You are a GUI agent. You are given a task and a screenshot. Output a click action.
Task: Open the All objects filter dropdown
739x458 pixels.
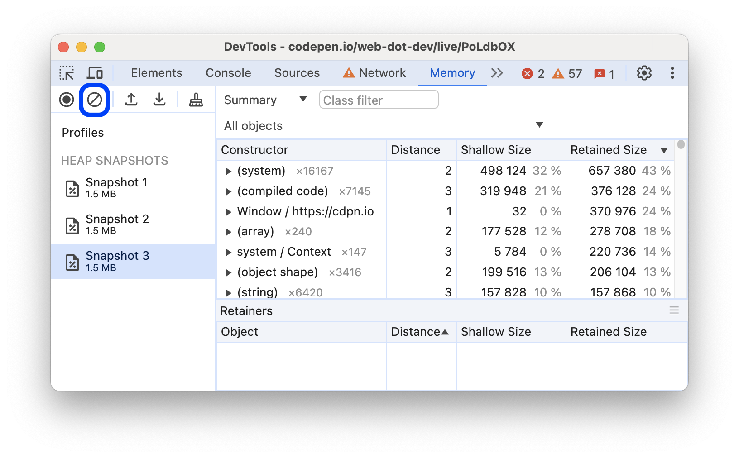tap(539, 125)
